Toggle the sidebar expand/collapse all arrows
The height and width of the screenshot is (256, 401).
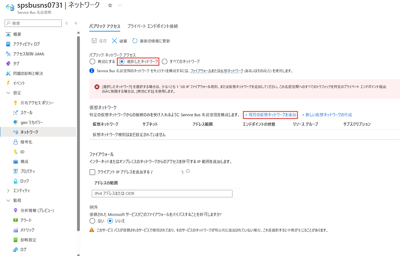(67, 23)
